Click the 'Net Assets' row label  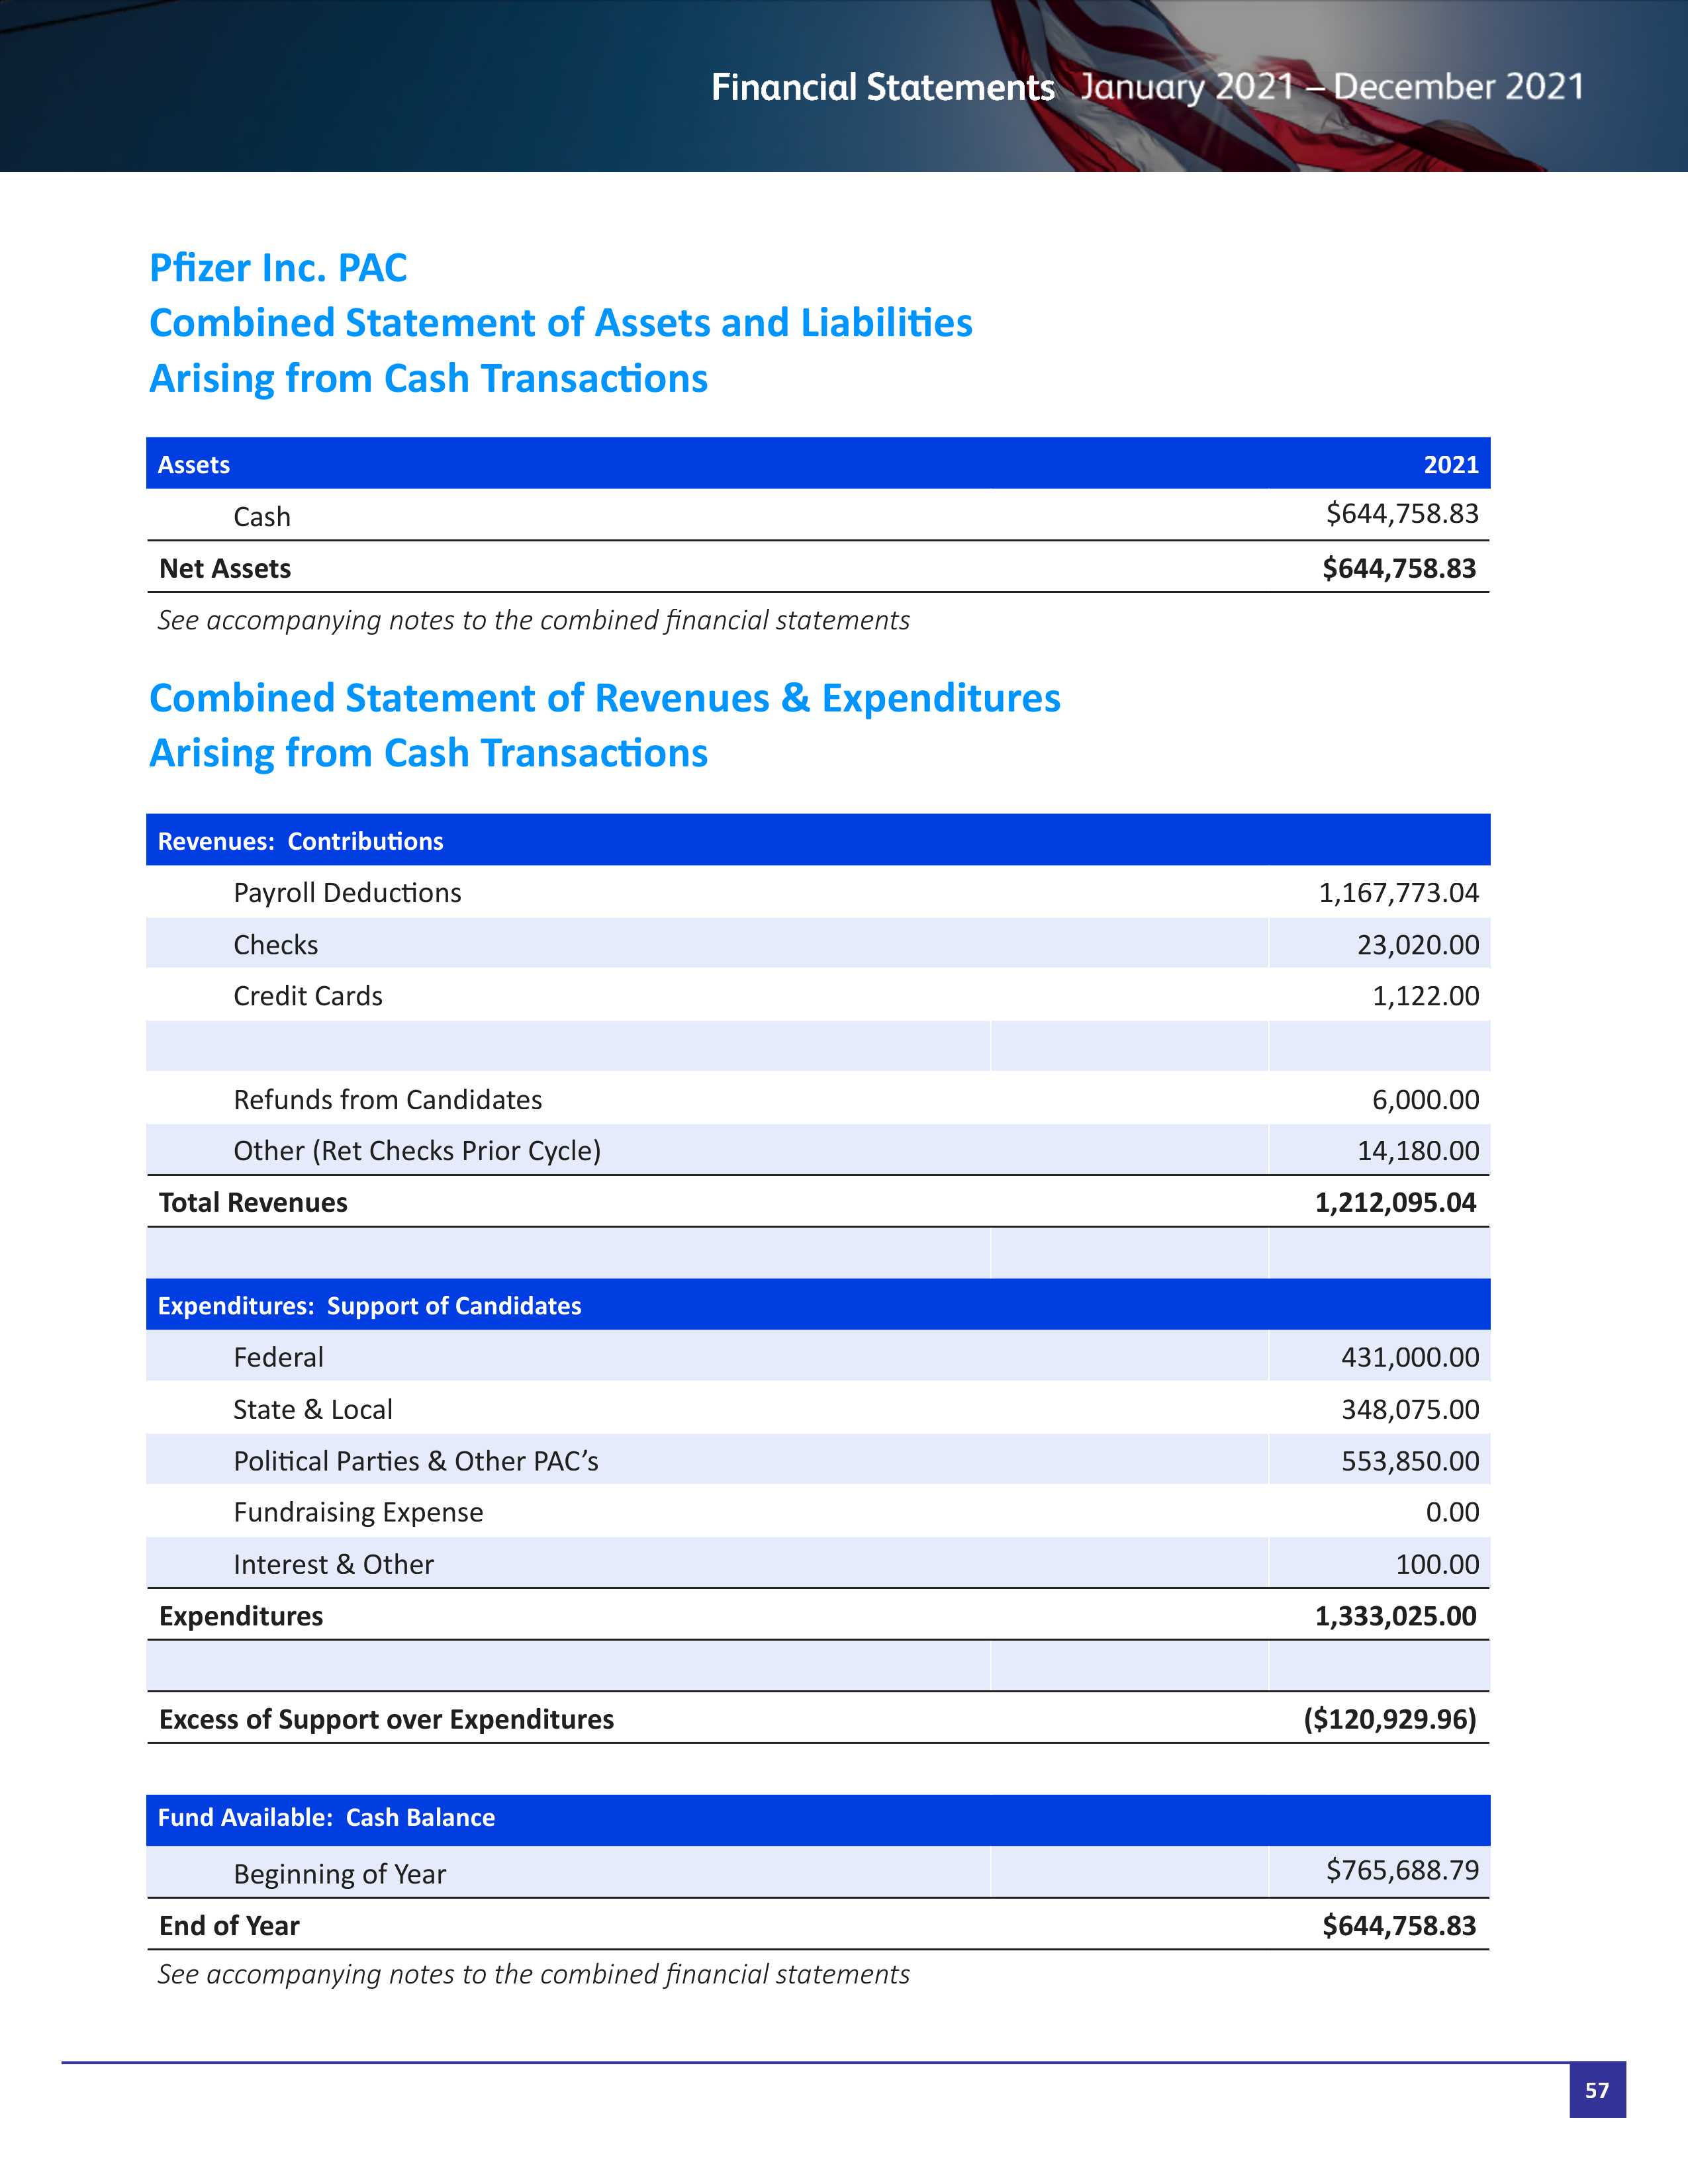pyautogui.click(x=225, y=569)
